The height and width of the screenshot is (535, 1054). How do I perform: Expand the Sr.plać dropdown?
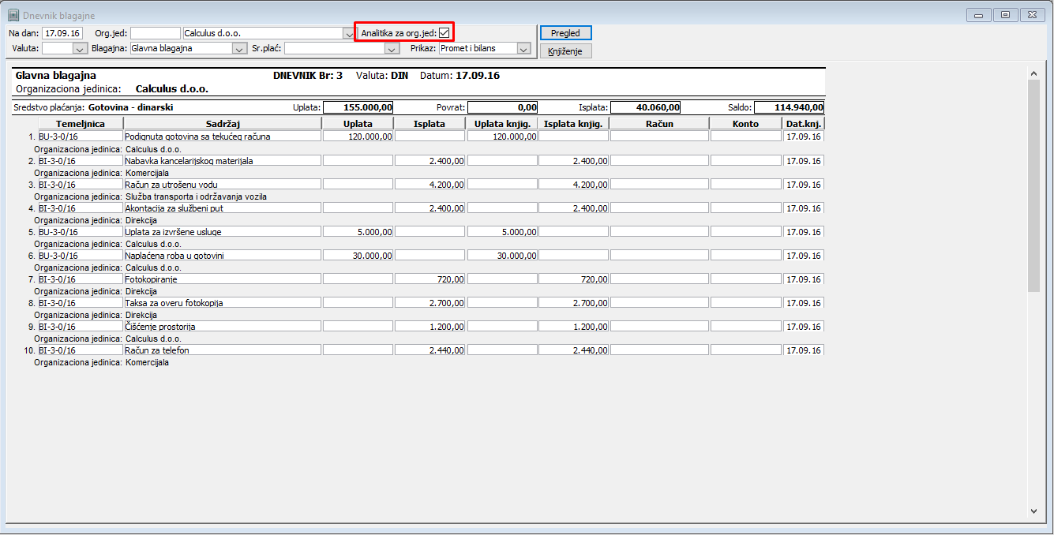coord(392,48)
